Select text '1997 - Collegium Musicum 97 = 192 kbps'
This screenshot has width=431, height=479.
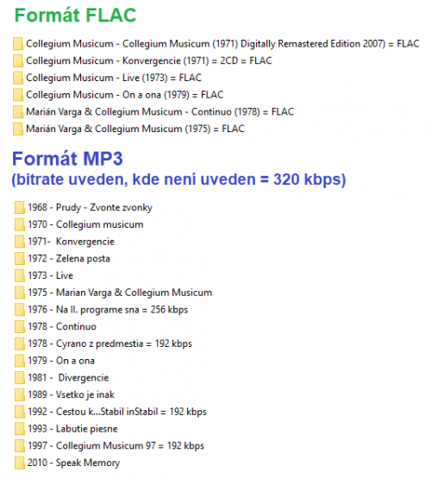point(116,445)
